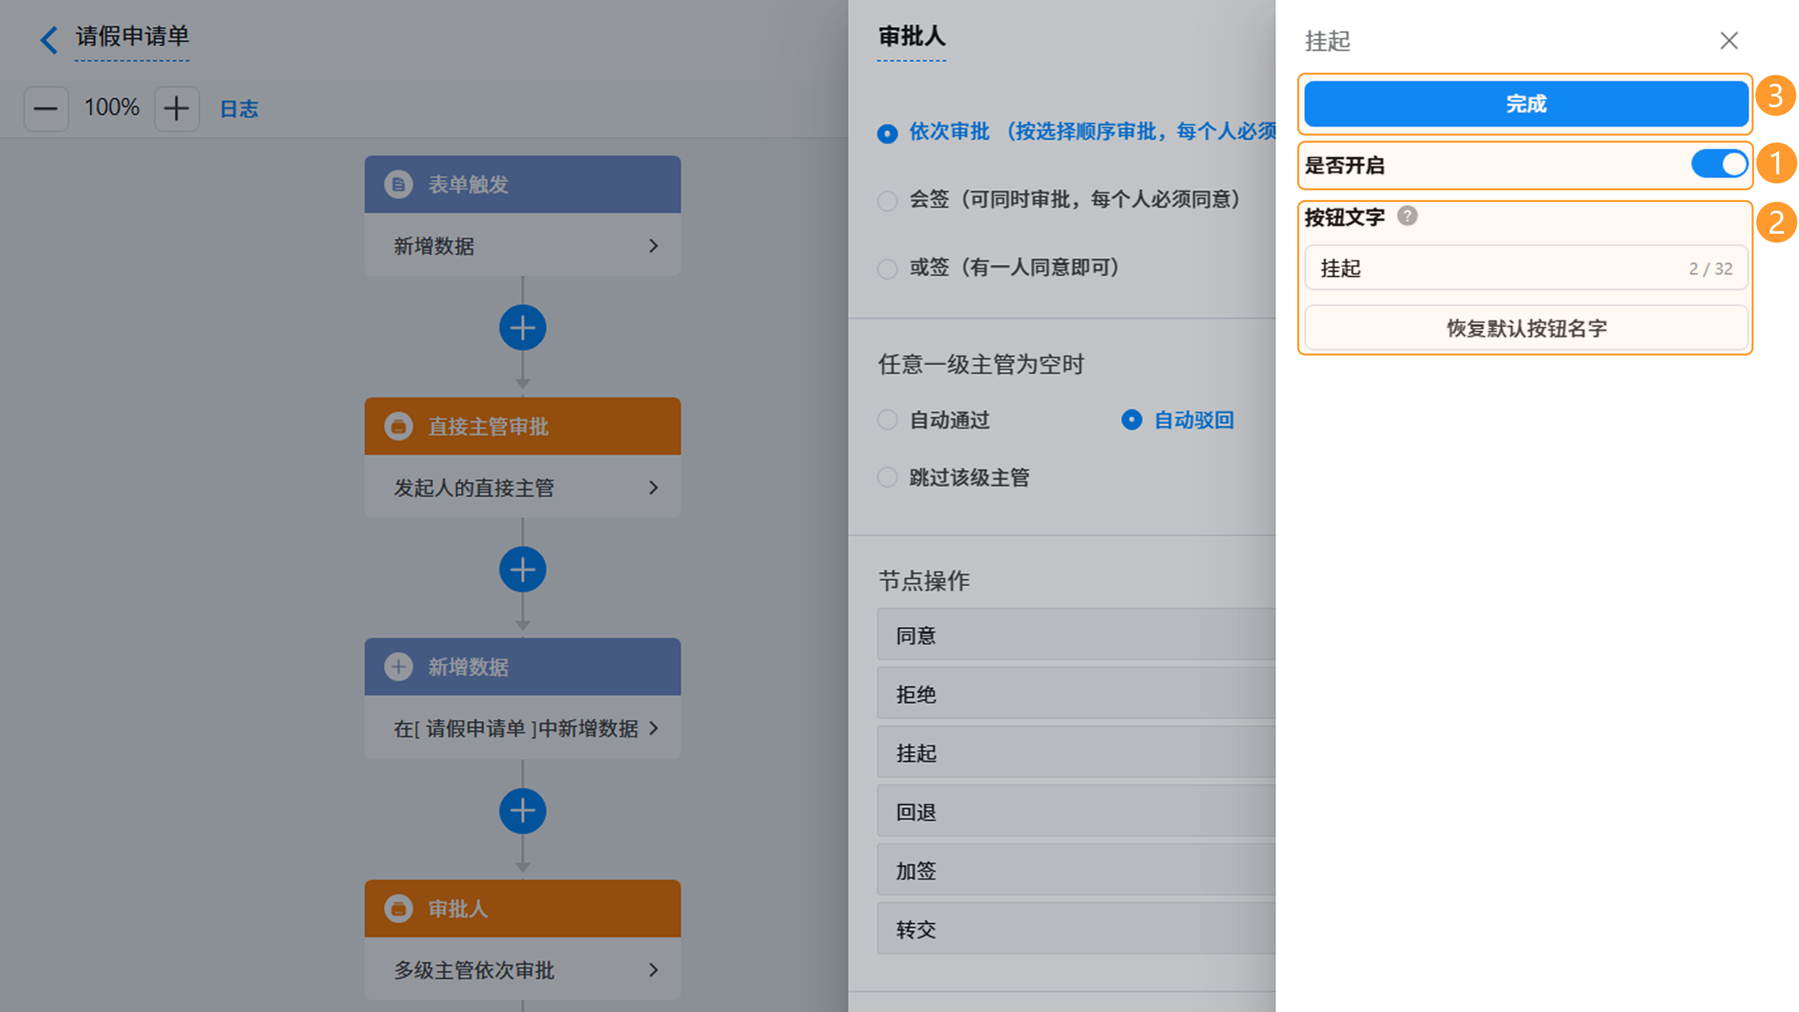Select the 新增数据 node header
Screen dimensions: 1799x1012
[x=522, y=667]
